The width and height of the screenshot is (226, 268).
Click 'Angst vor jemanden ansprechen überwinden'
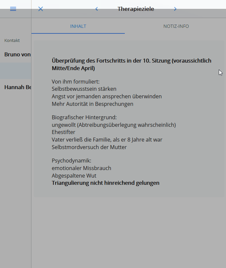(107, 96)
